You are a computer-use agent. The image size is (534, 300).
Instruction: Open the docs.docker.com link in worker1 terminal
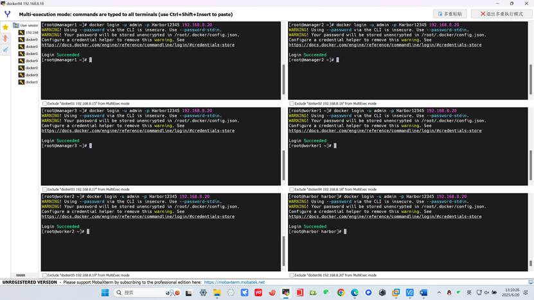(x=385, y=131)
